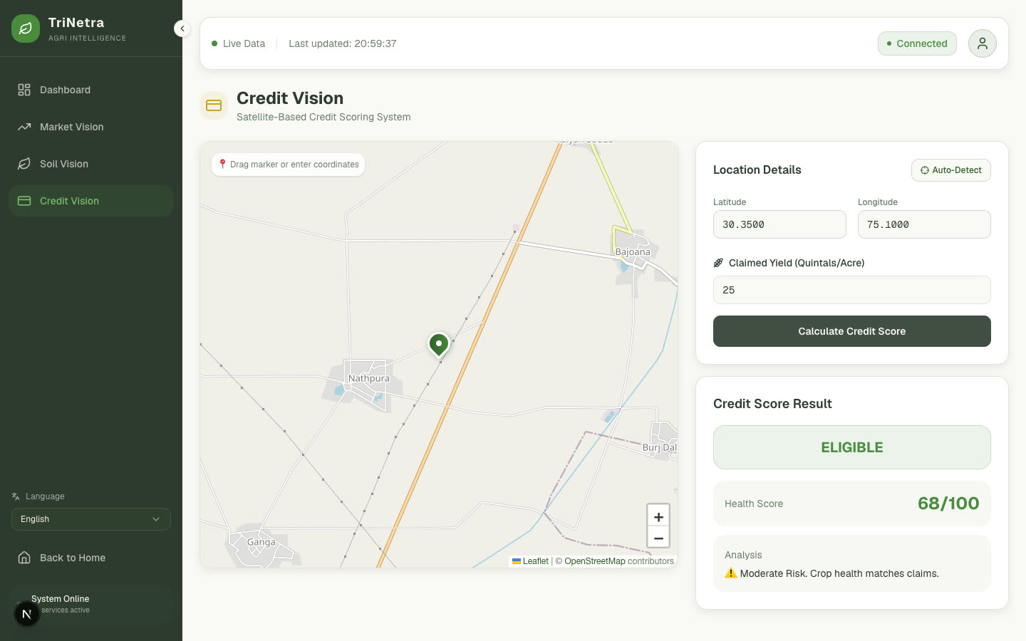
Task: Click the Market Vision trend arrow icon
Action: (24, 127)
